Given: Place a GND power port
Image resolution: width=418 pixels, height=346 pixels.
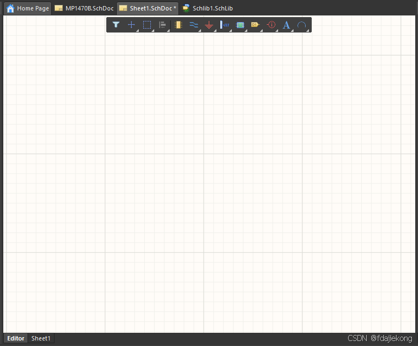Looking at the screenshot, I should click(209, 25).
